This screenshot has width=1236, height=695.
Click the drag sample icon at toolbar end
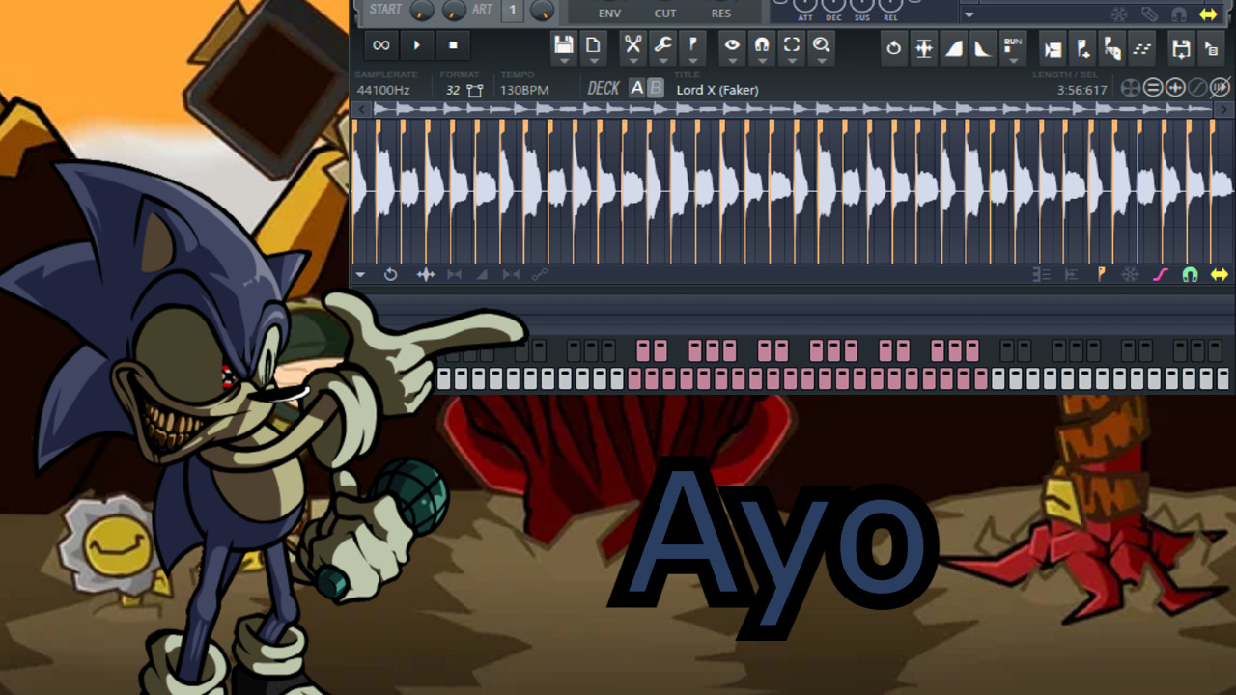point(1211,48)
